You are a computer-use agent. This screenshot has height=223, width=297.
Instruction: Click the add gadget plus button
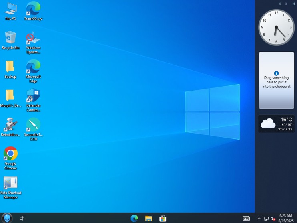[294, 4]
